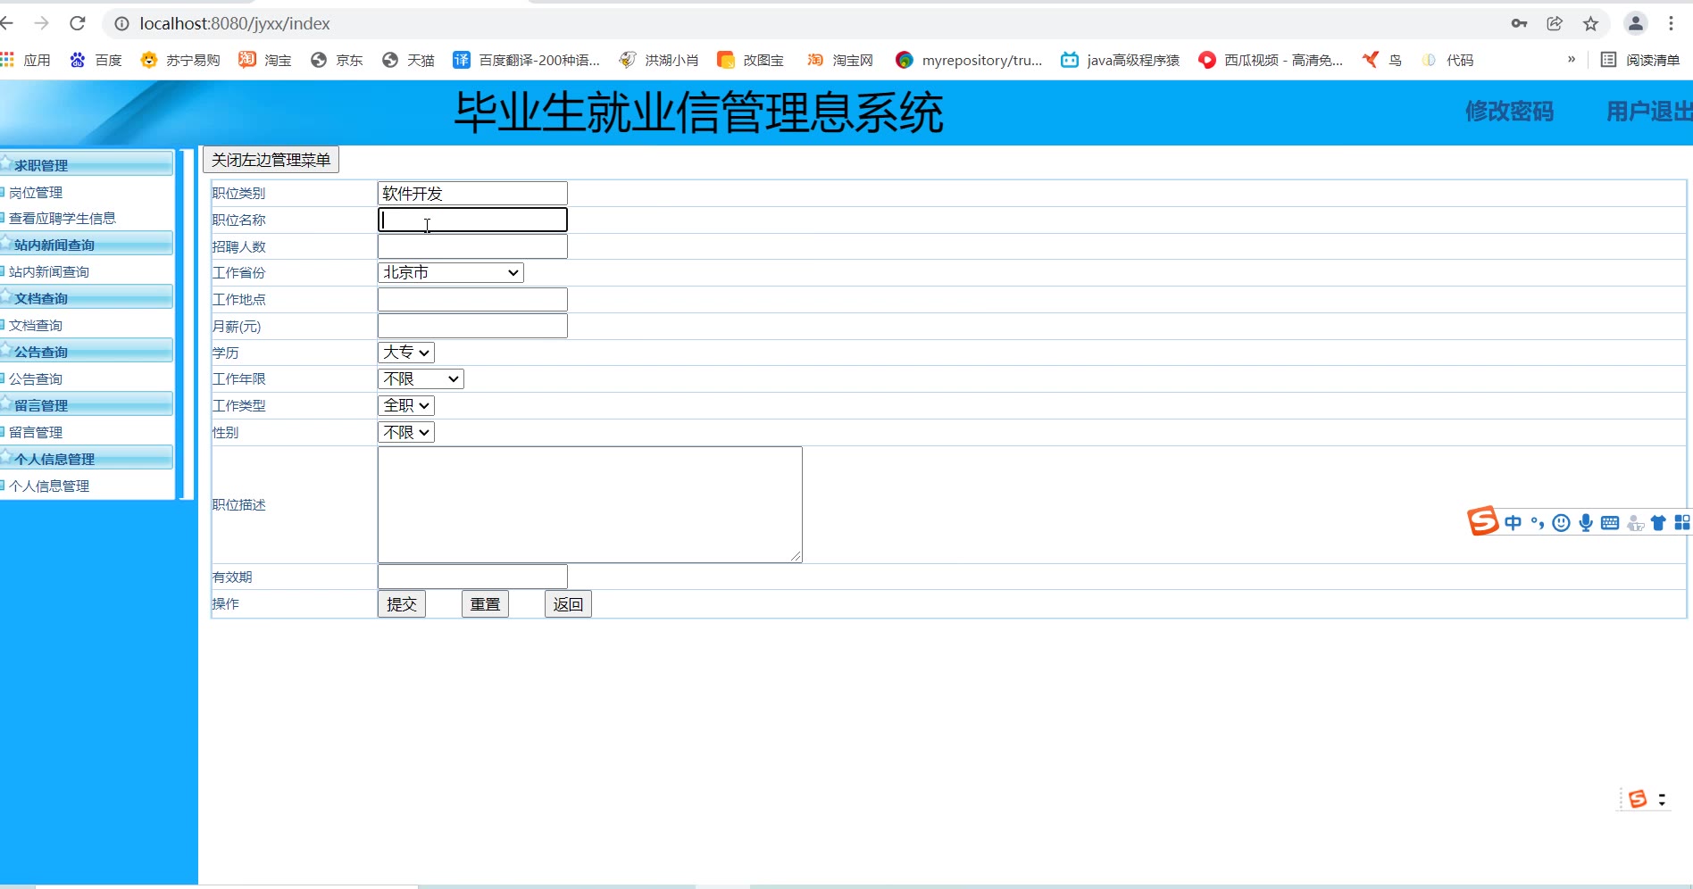Screen dimensions: 1693x889
Task: Click the browser back arrow
Action: click(6, 23)
